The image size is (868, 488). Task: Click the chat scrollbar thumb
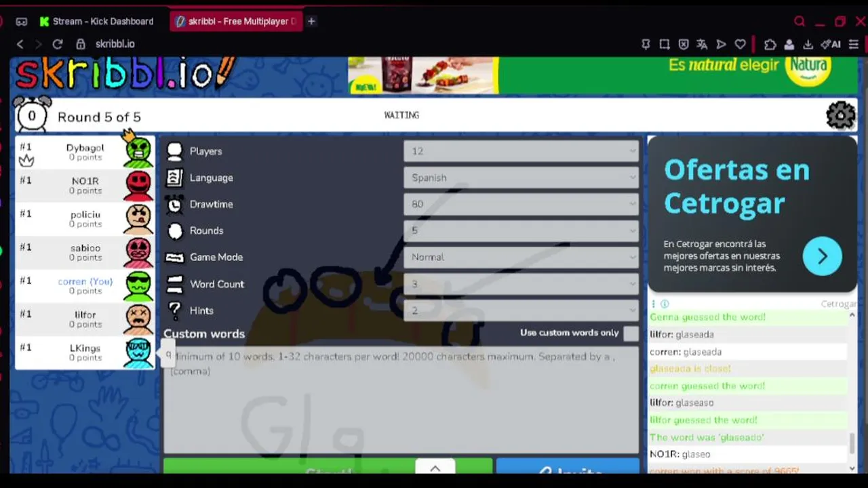point(852,443)
